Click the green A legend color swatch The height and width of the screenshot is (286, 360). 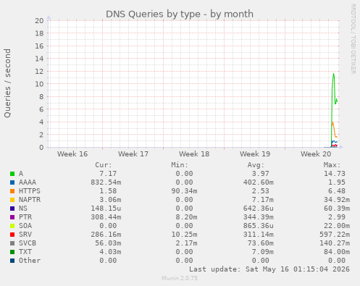12,174
